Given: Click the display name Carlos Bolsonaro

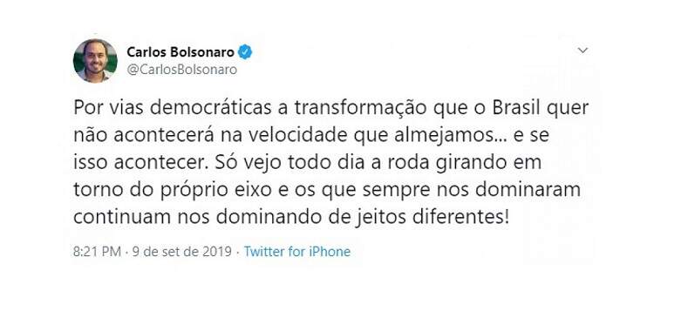Looking at the screenshot, I should (x=181, y=52).
